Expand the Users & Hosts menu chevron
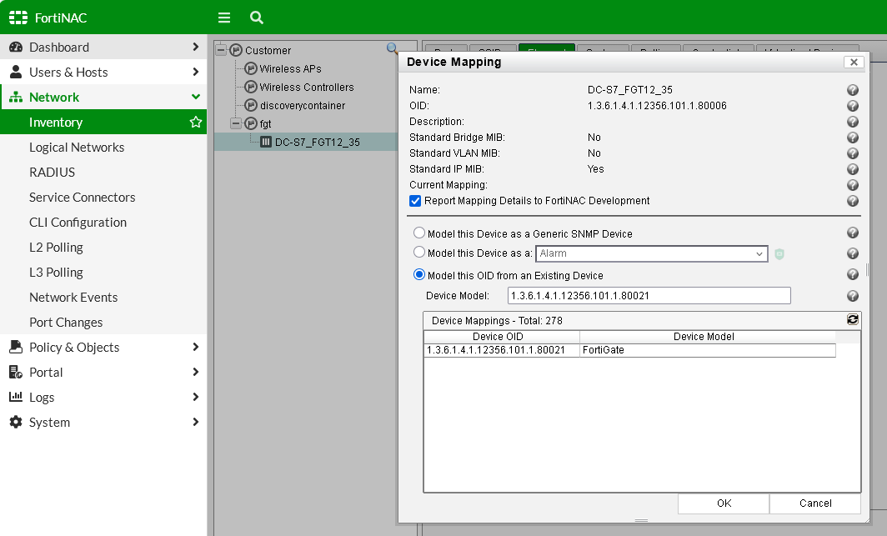This screenshot has width=887, height=536. tap(196, 72)
